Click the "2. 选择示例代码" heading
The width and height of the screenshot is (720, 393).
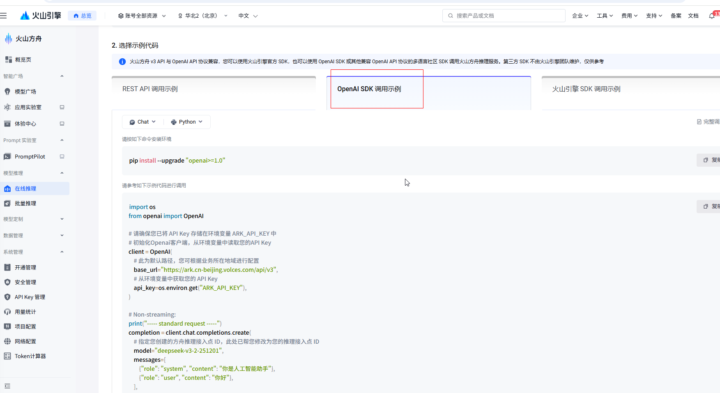(135, 46)
